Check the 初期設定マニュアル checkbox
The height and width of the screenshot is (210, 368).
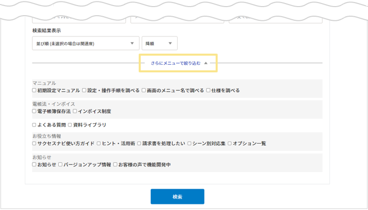pyautogui.click(x=34, y=91)
